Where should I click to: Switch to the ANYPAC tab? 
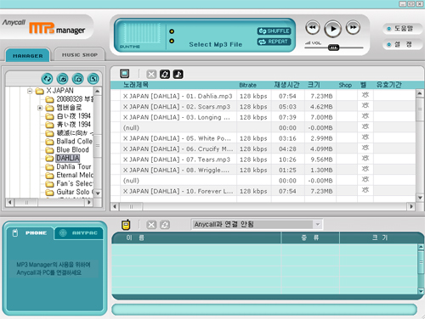coord(79,232)
